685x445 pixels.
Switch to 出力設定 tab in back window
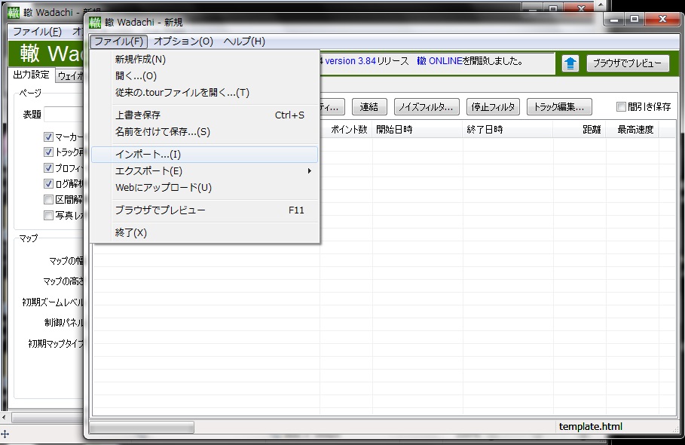tap(31, 75)
